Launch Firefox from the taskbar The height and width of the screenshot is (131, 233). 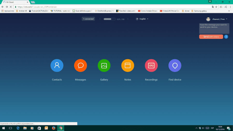[x=54, y=128]
